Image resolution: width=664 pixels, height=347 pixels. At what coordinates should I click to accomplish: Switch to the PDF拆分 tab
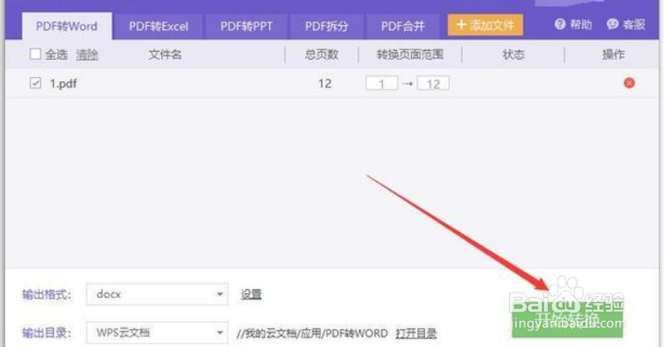(326, 26)
